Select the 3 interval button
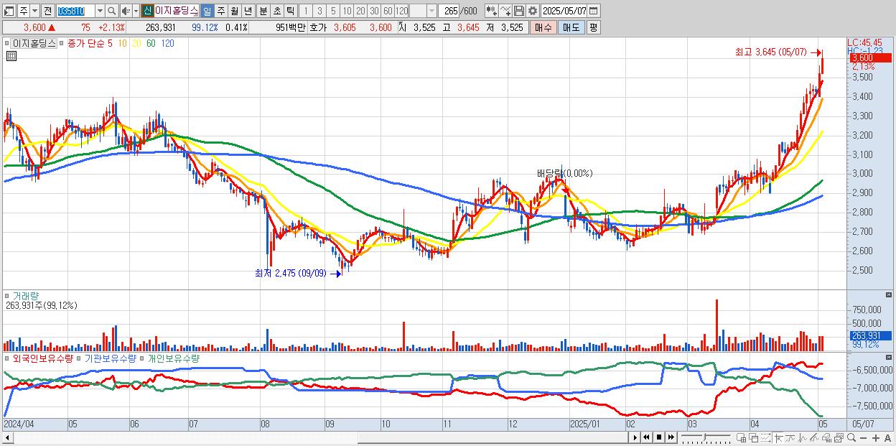 pos(319,11)
